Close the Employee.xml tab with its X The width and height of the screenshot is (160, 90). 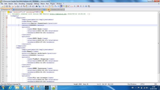pos(11,9)
